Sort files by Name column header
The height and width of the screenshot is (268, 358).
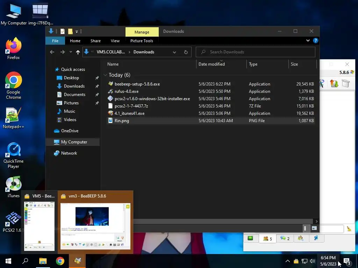[150, 64]
